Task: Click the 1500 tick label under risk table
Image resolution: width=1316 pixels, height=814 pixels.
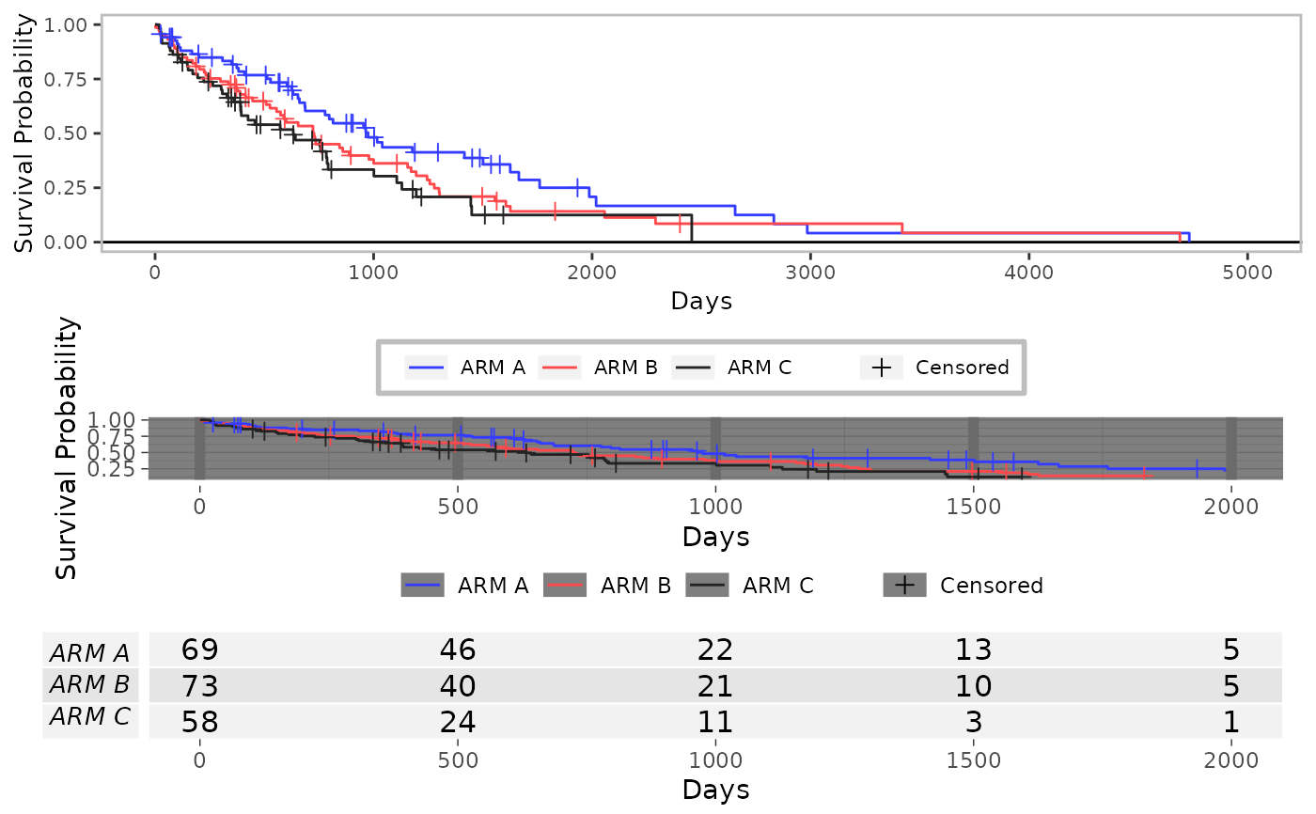Action: 973,762
